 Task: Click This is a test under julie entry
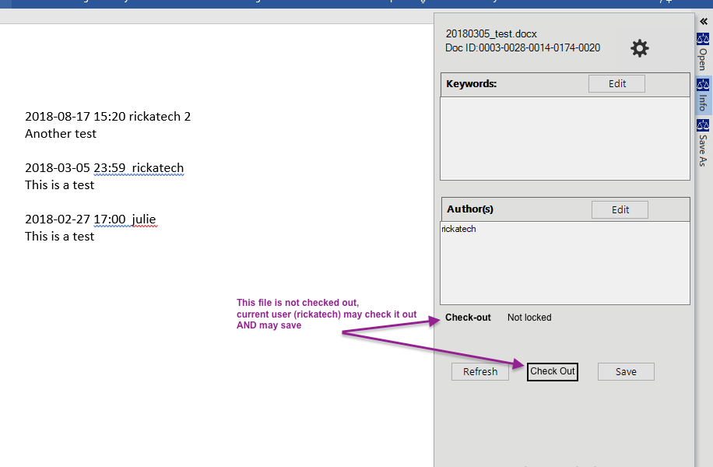[x=60, y=237]
